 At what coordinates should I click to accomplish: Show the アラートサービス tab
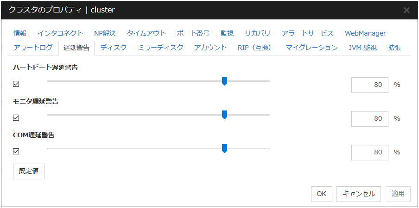click(x=307, y=33)
